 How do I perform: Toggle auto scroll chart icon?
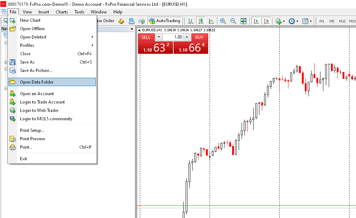click(x=256, y=21)
